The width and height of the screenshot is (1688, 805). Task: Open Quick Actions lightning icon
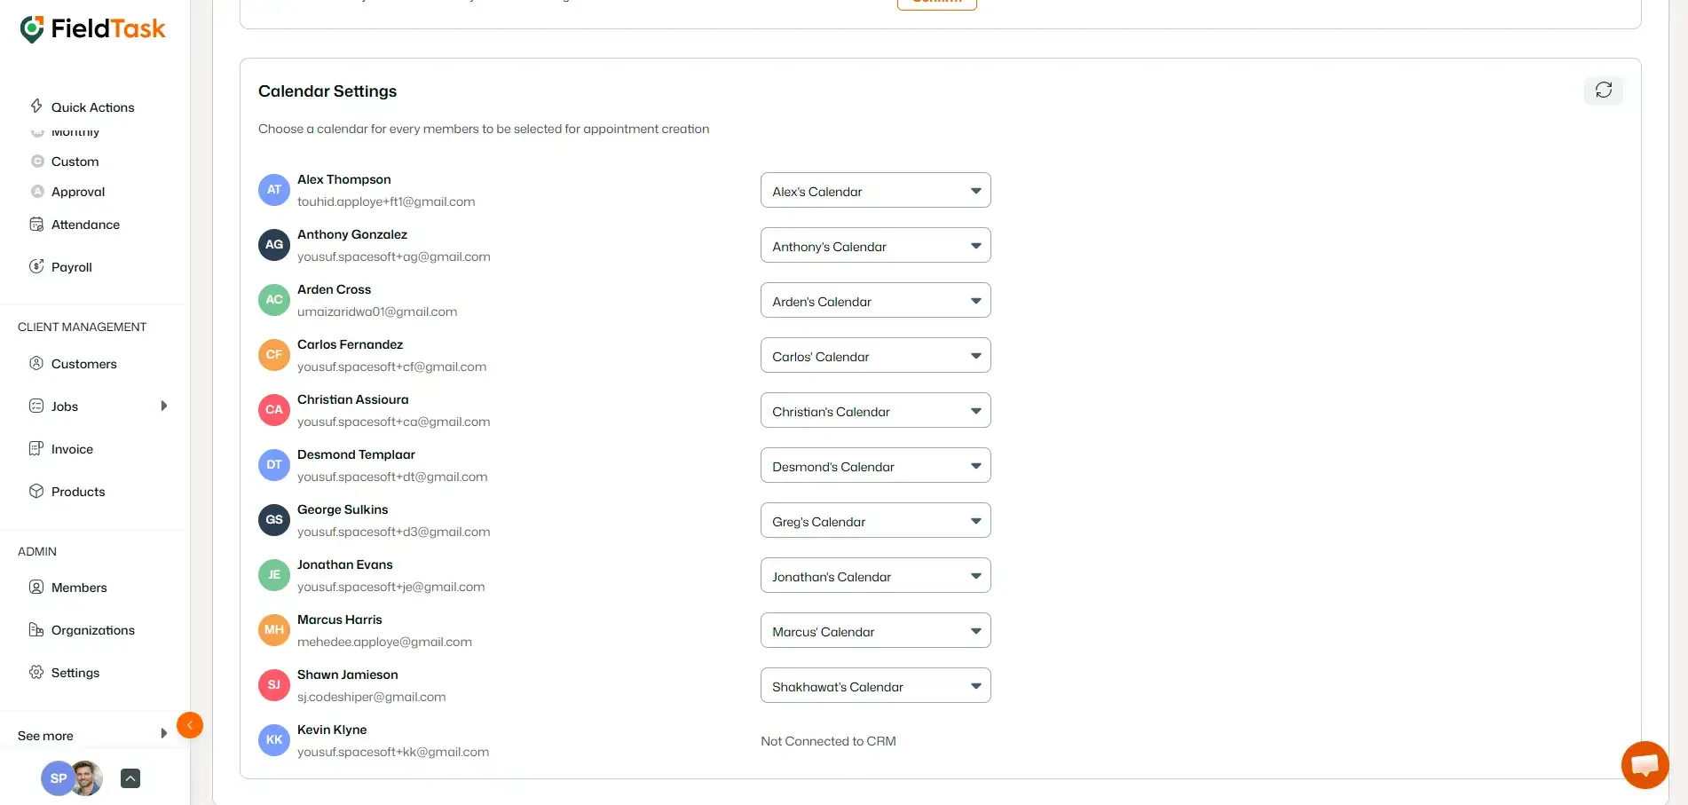[36, 107]
